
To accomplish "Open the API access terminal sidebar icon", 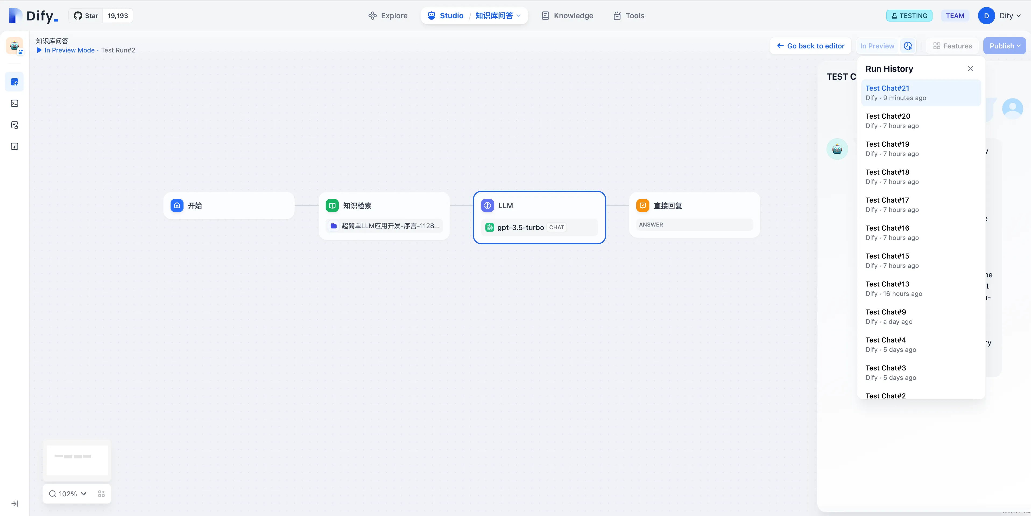I will point(15,104).
